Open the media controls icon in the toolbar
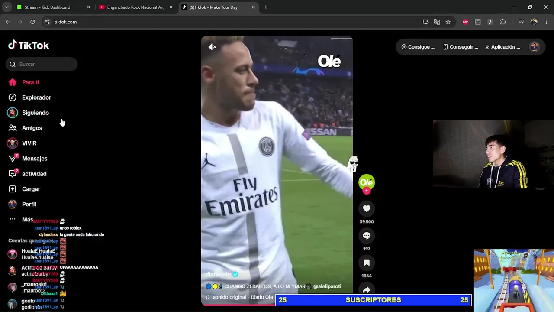 [521, 22]
